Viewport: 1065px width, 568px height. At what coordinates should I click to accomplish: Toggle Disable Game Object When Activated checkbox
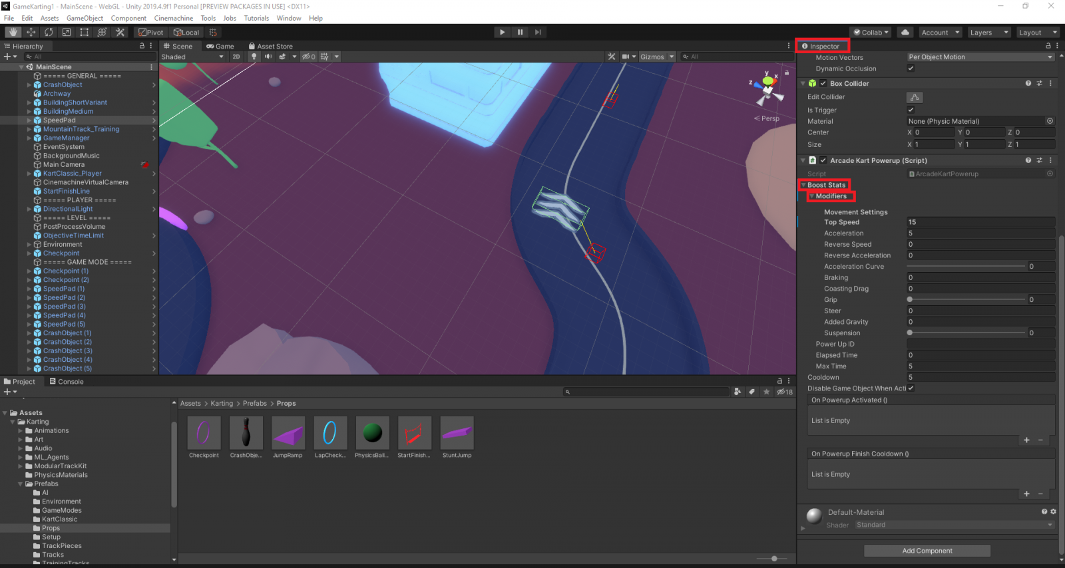[x=911, y=388]
